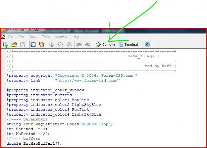
Task: Paste with the clipboard icon
Action: tap(69, 45)
